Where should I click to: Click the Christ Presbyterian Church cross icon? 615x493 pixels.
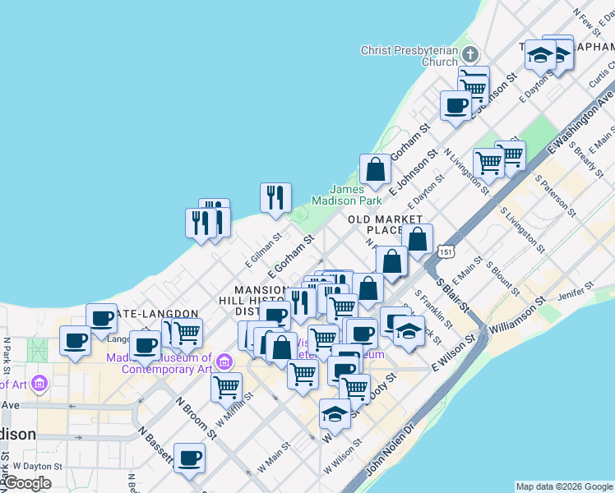click(x=469, y=54)
